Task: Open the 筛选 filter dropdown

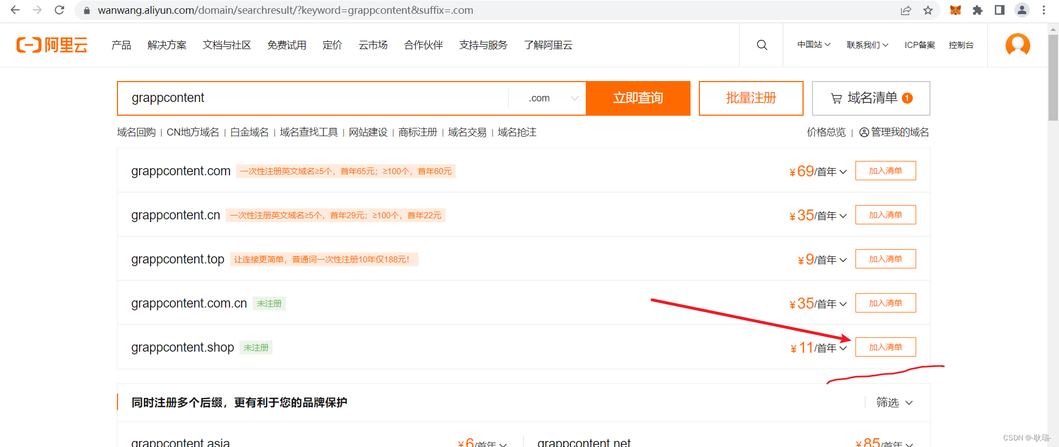Action: 895,403
